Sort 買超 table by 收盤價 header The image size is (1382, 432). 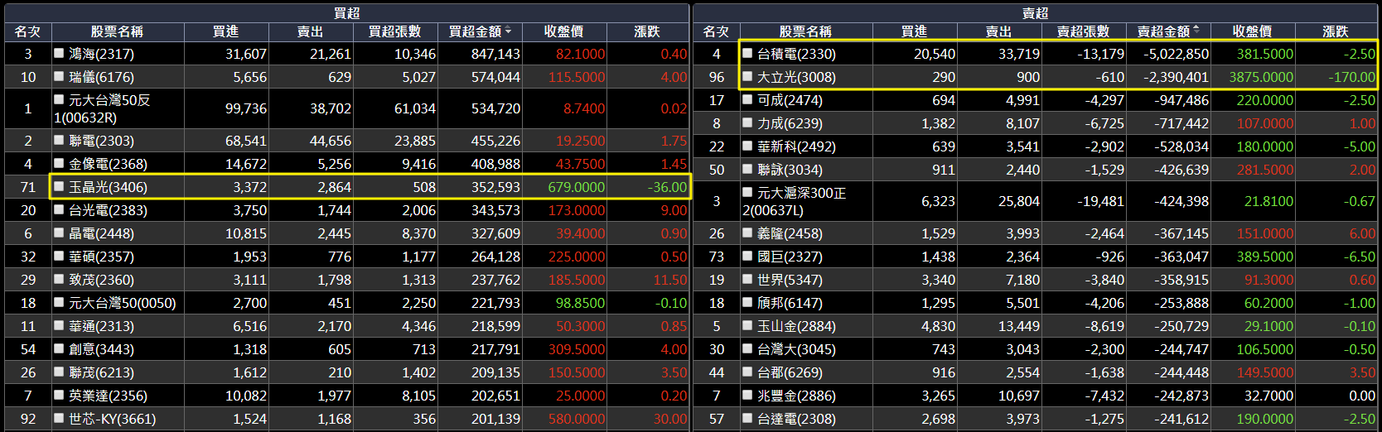[564, 31]
